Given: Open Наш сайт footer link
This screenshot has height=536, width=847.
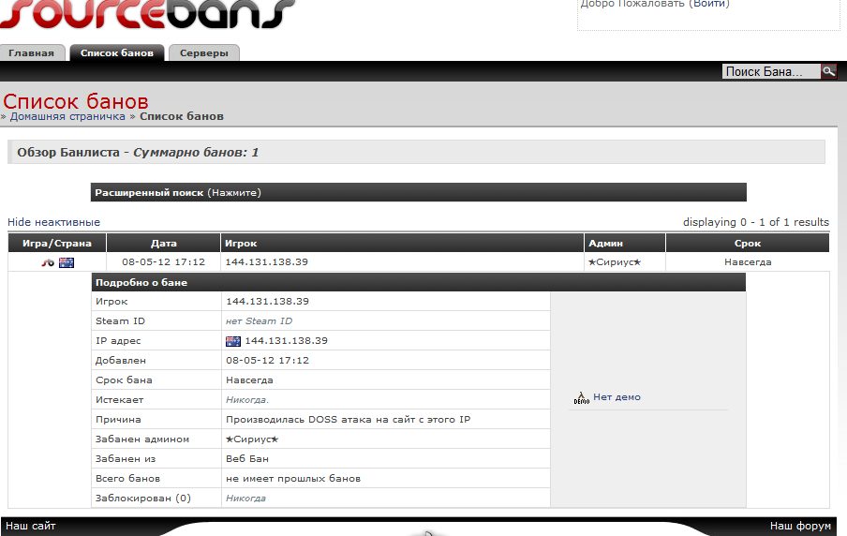Looking at the screenshot, I should coord(31,526).
